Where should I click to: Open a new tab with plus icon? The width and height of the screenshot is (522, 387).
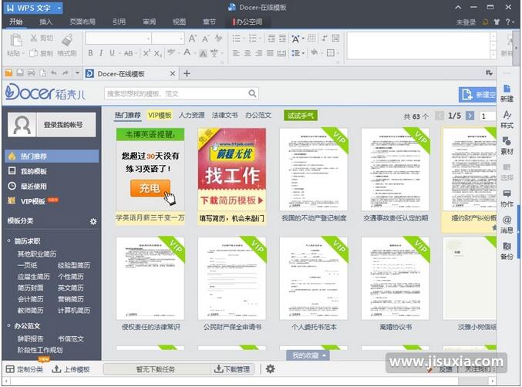coord(187,73)
